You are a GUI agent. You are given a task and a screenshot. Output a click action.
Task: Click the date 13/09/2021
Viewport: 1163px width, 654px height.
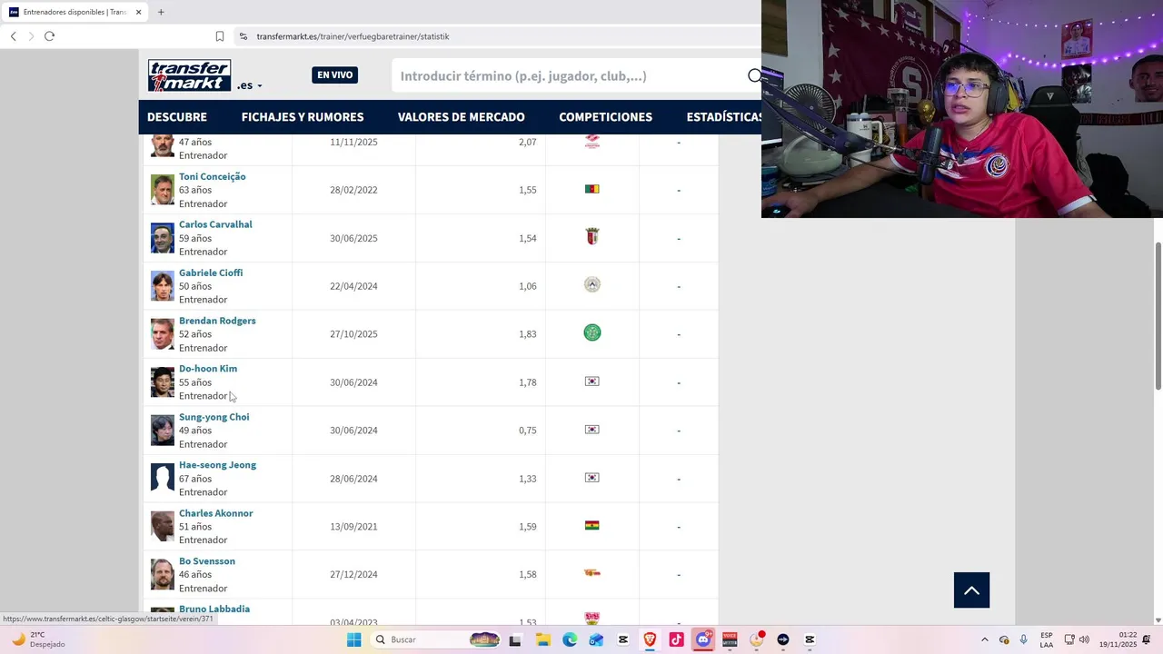353,527
